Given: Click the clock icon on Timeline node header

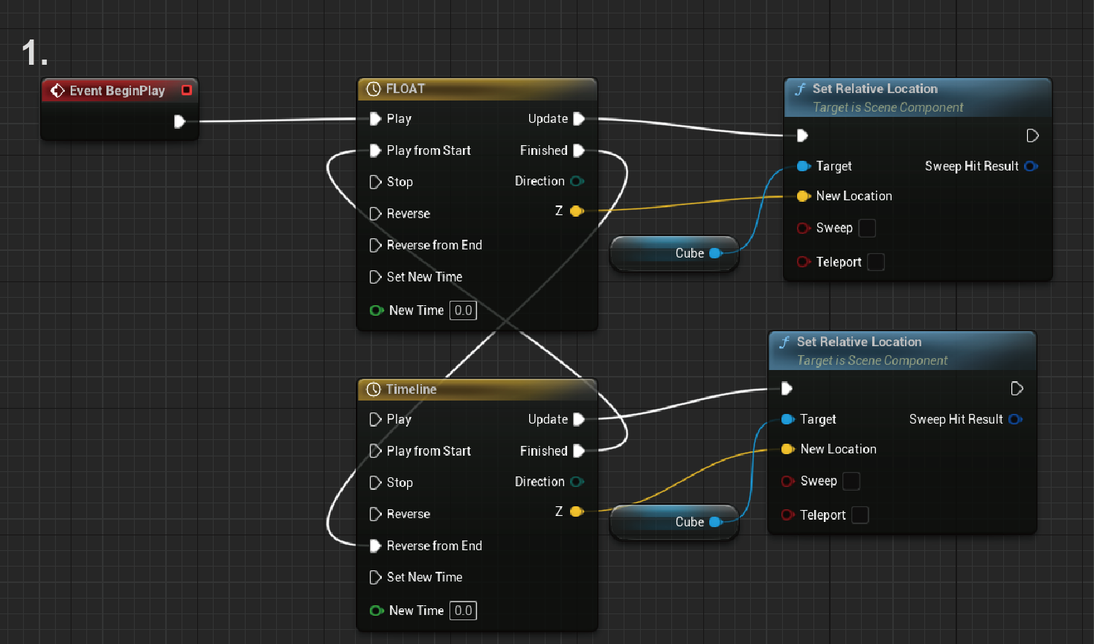Looking at the screenshot, I should click(374, 389).
